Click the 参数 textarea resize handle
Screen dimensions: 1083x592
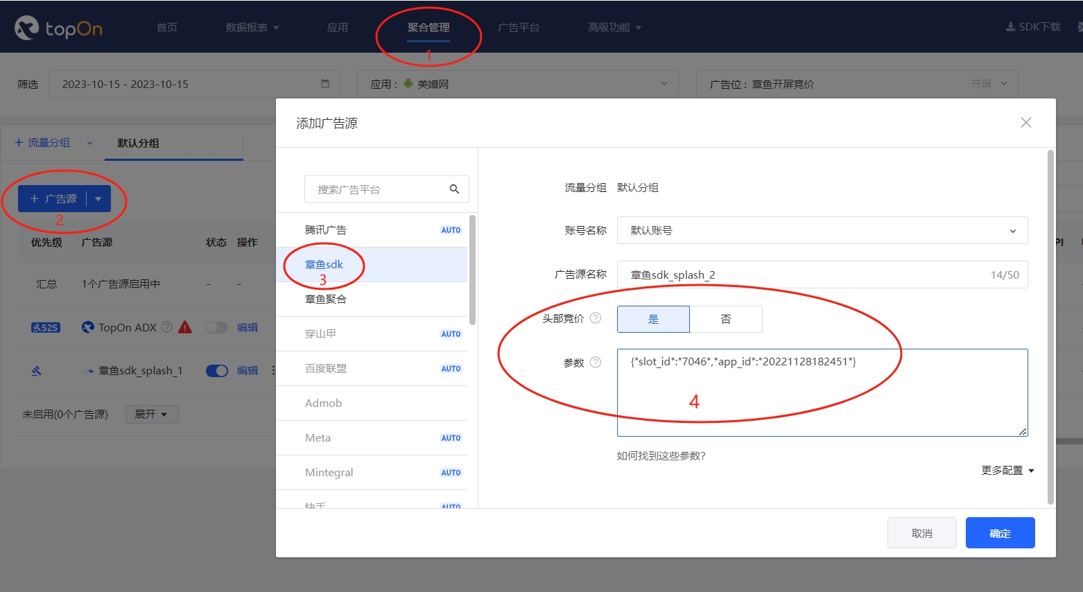point(1023,431)
